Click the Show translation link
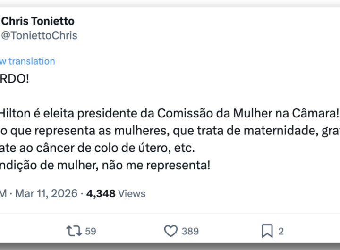340x250 pixels. point(27,61)
